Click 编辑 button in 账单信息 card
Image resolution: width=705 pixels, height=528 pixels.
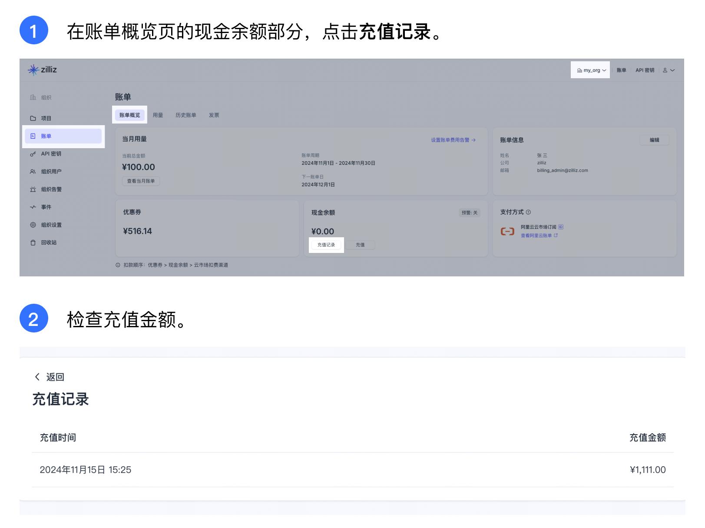coord(654,140)
